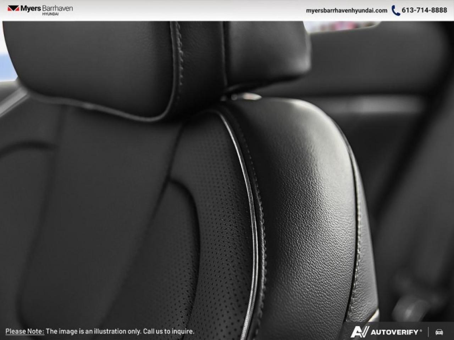Image resolution: width=454 pixels, height=340 pixels.
Task: Click the registered trademark symbol after AUTOVERIFY
Action: click(421, 330)
